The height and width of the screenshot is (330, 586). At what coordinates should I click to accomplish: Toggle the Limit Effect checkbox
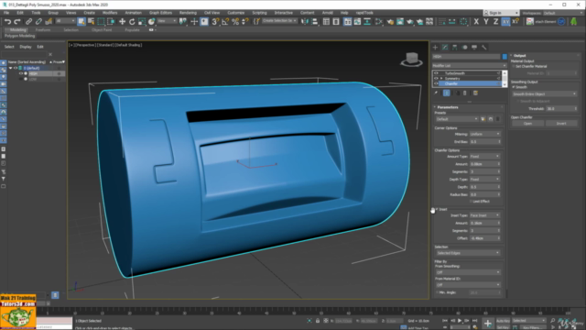(x=472, y=202)
